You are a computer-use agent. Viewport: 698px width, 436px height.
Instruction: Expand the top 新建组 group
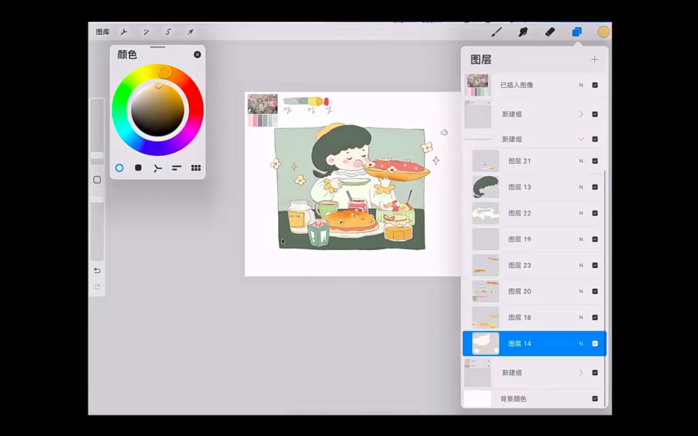click(x=581, y=114)
